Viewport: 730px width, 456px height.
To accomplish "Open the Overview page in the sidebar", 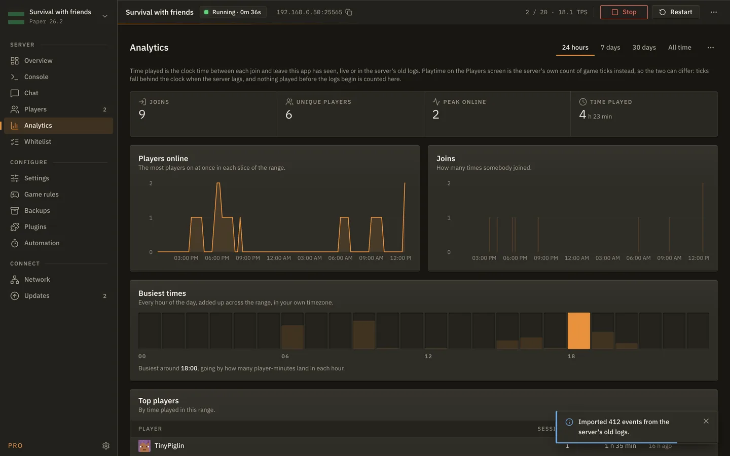I will tap(58, 61).
